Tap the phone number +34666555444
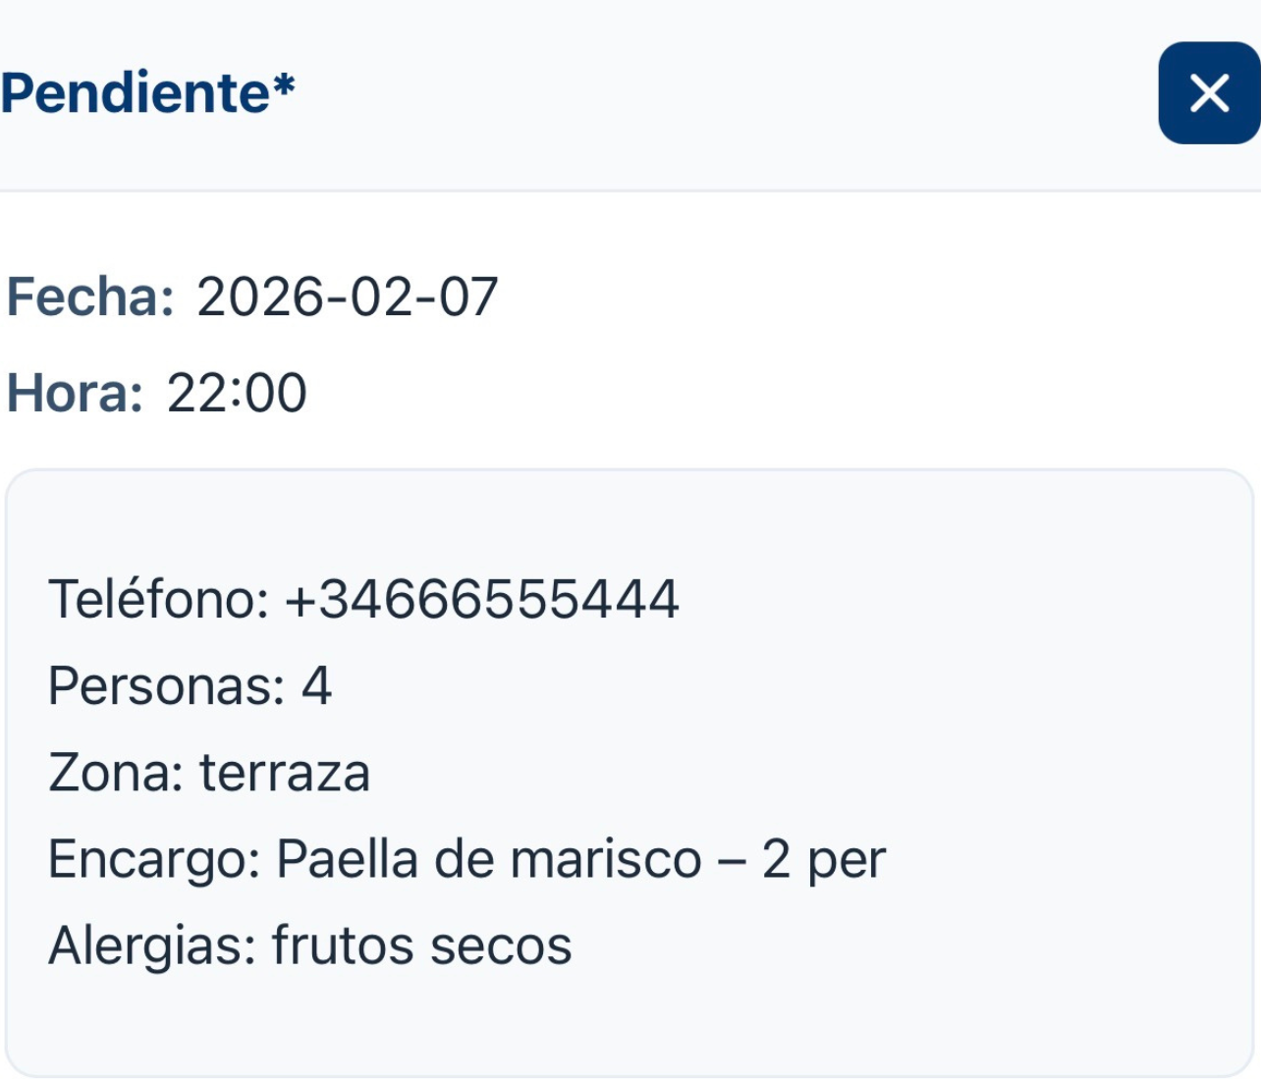 click(x=481, y=599)
